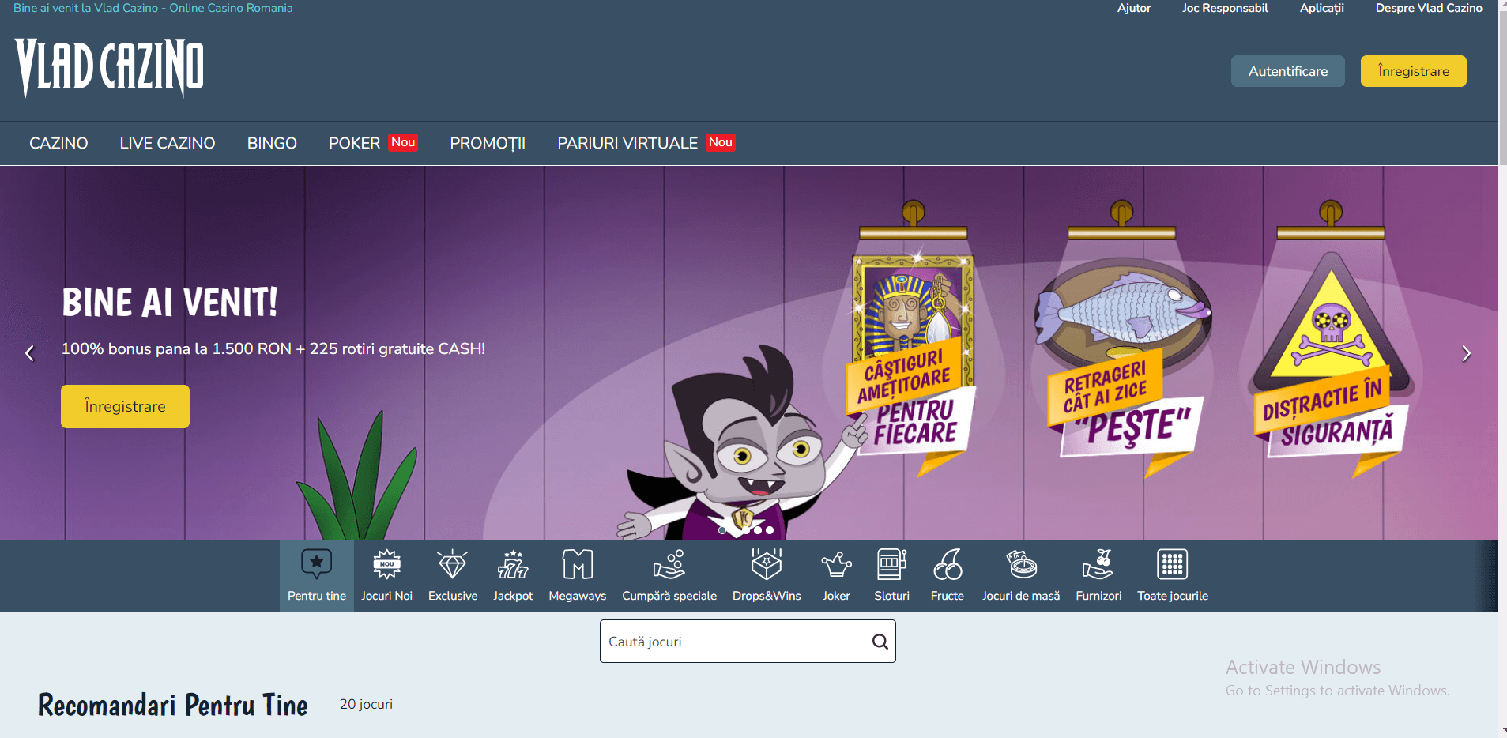Click the banner Înregistrare button
Screen dimensions: 1507x738
click(125, 406)
